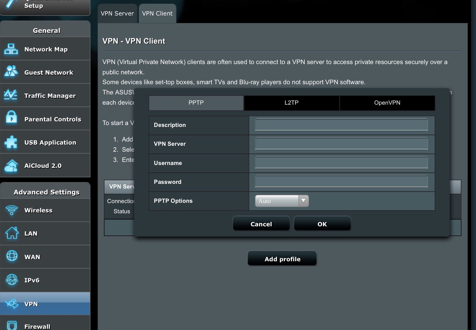Click into the Username text field
This screenshot has height=330, width=476.
click(341, 163)
